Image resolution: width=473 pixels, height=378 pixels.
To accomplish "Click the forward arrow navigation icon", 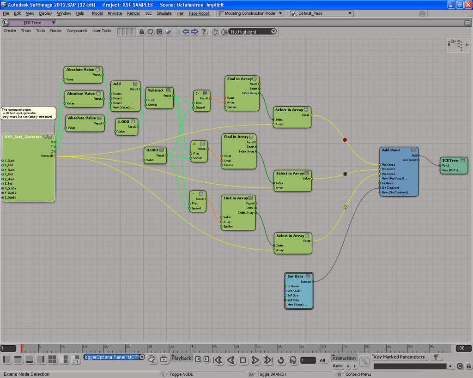I will [x=194, y=32].
